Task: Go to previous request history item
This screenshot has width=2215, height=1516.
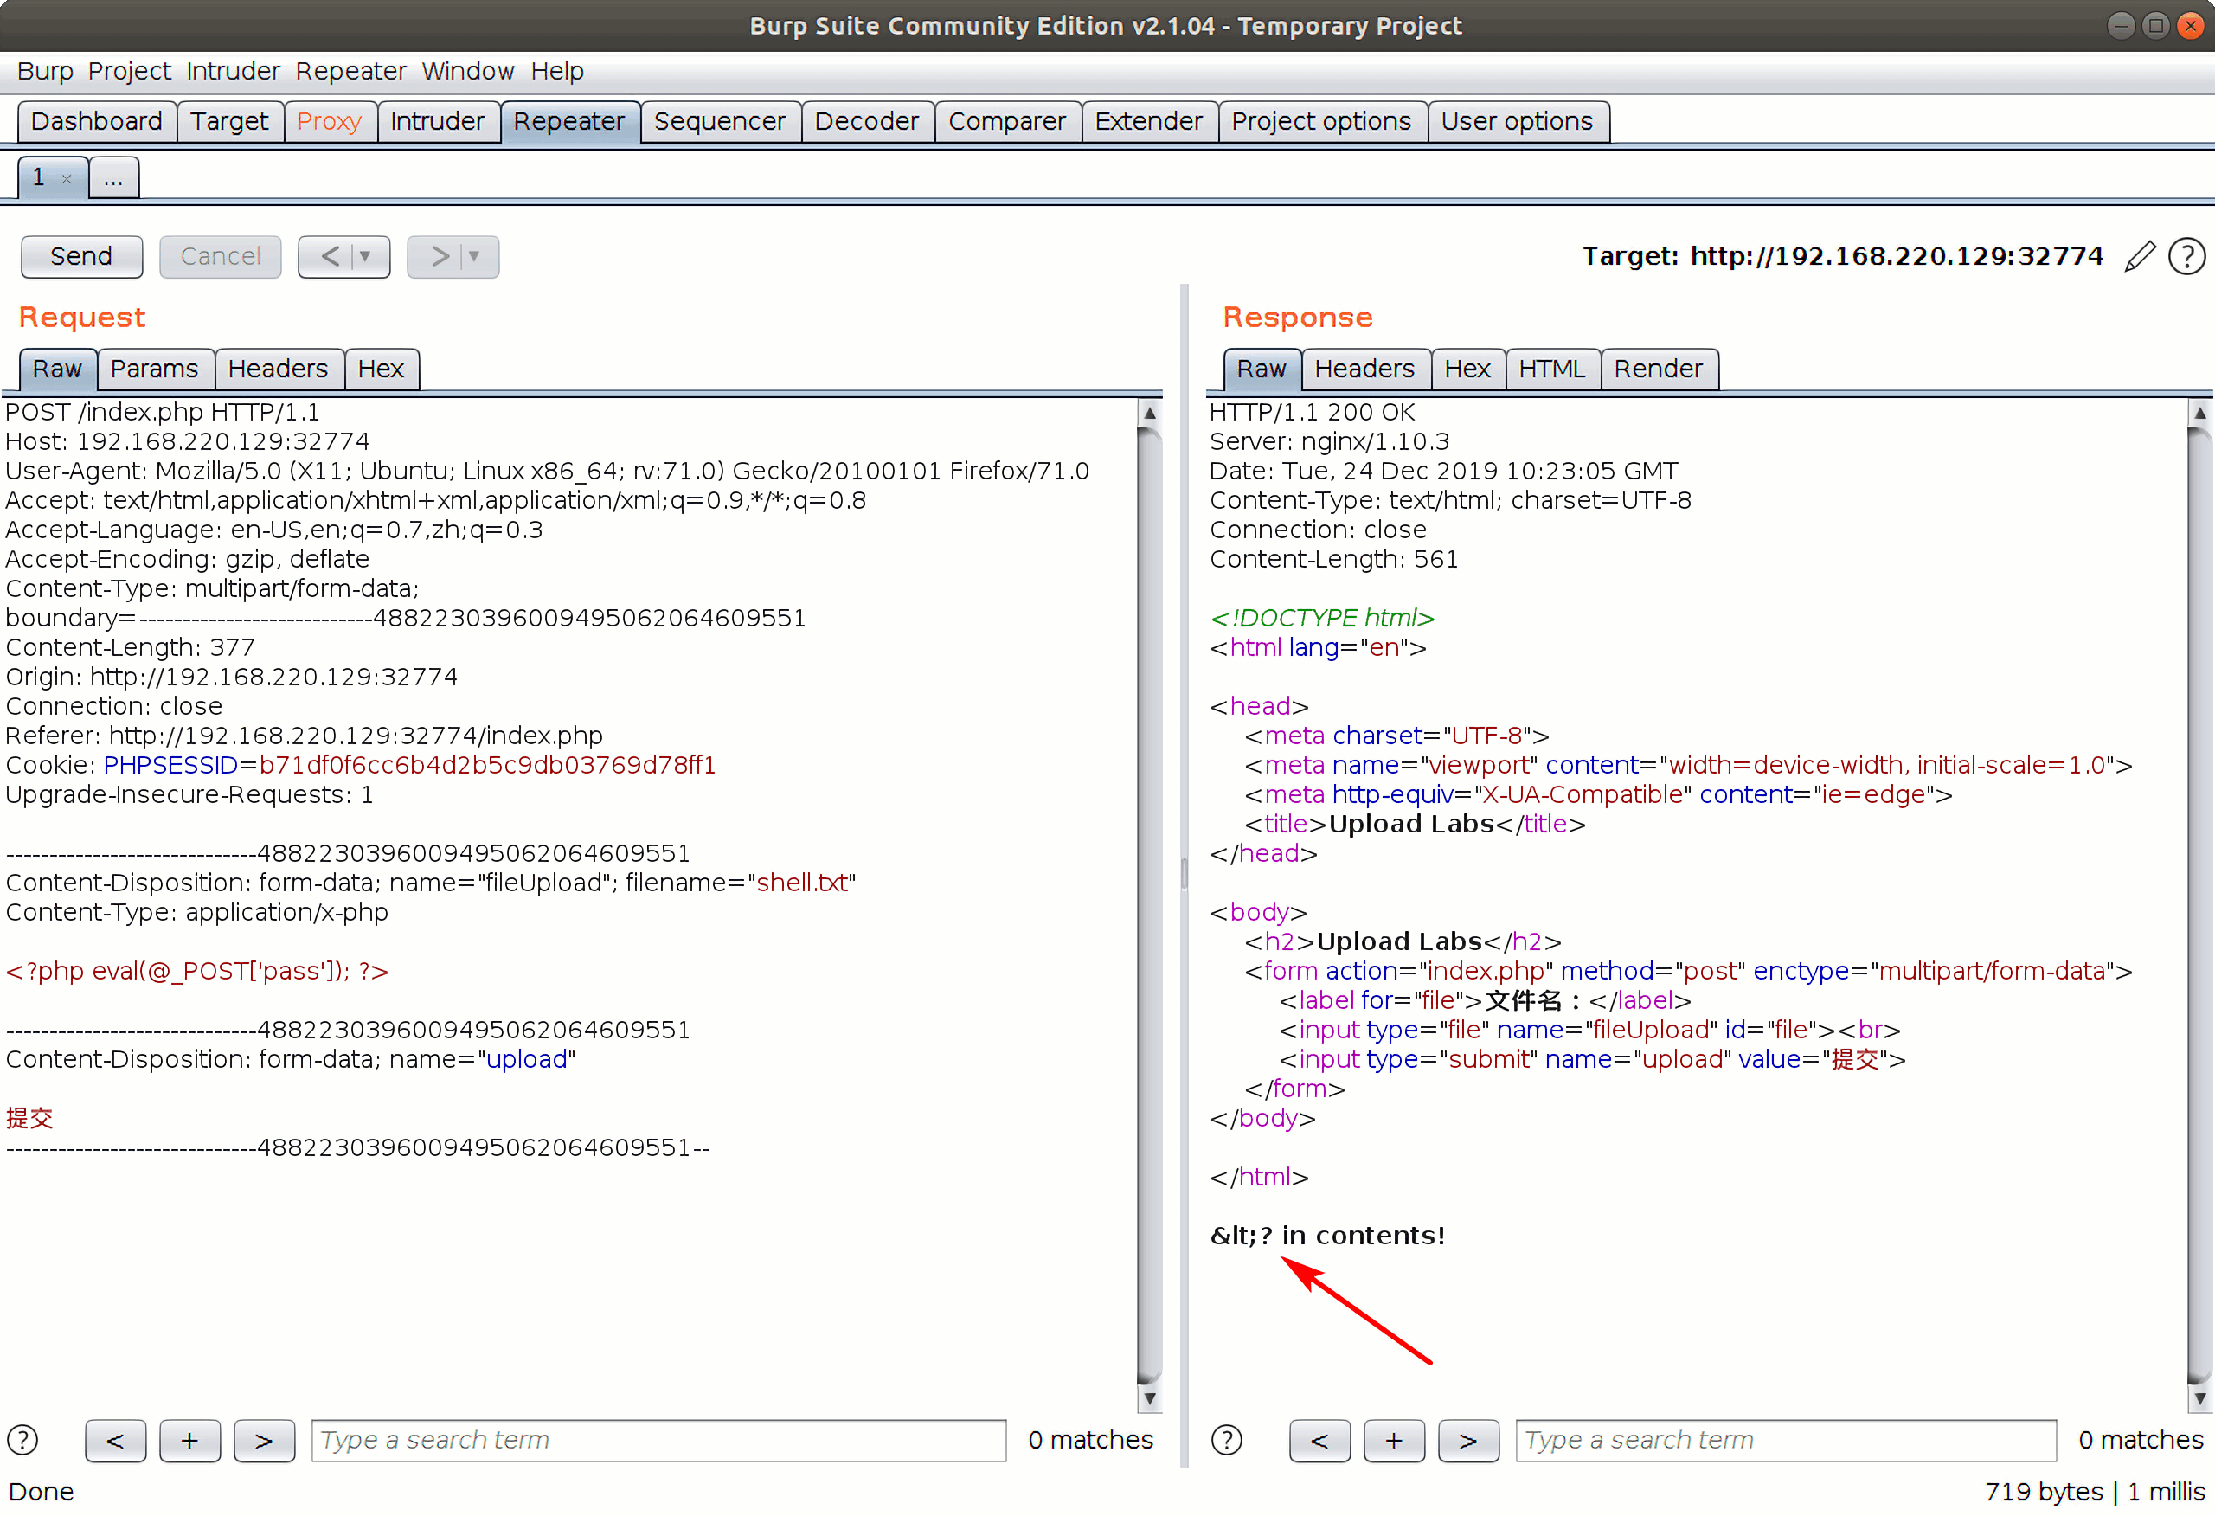Action: pyautogui.click(x=330, y=256)
